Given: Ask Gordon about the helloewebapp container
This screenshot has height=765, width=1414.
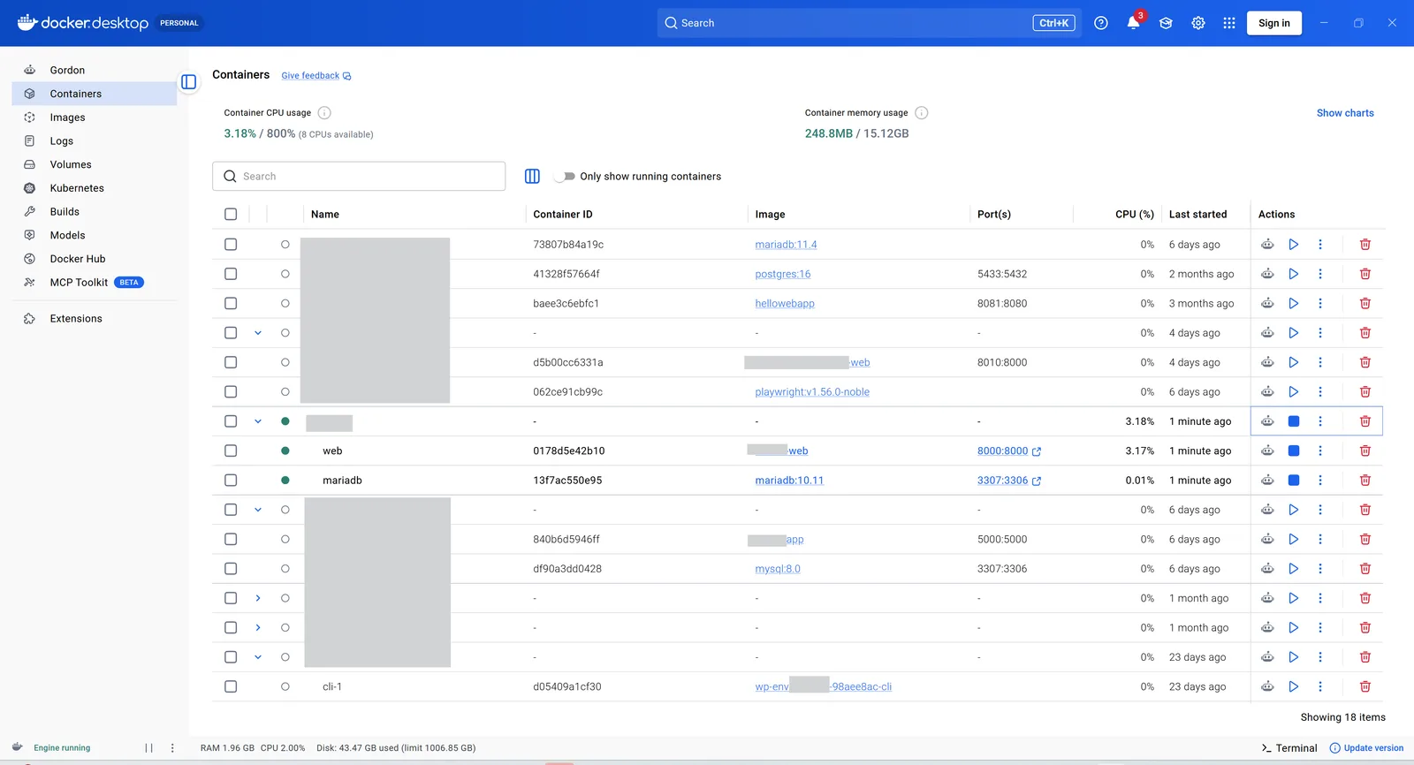Looking at the screenshot, I should pyautogui.click(x=1267, y=303).
